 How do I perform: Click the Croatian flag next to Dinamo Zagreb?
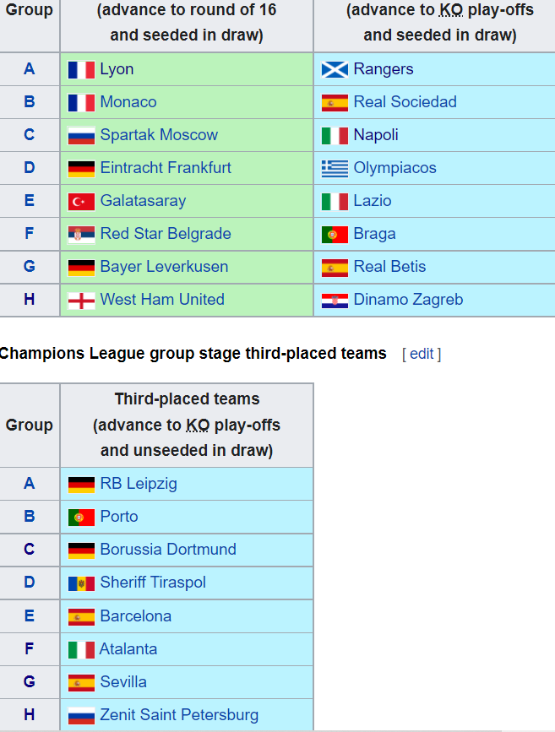(x=335, y=301)
